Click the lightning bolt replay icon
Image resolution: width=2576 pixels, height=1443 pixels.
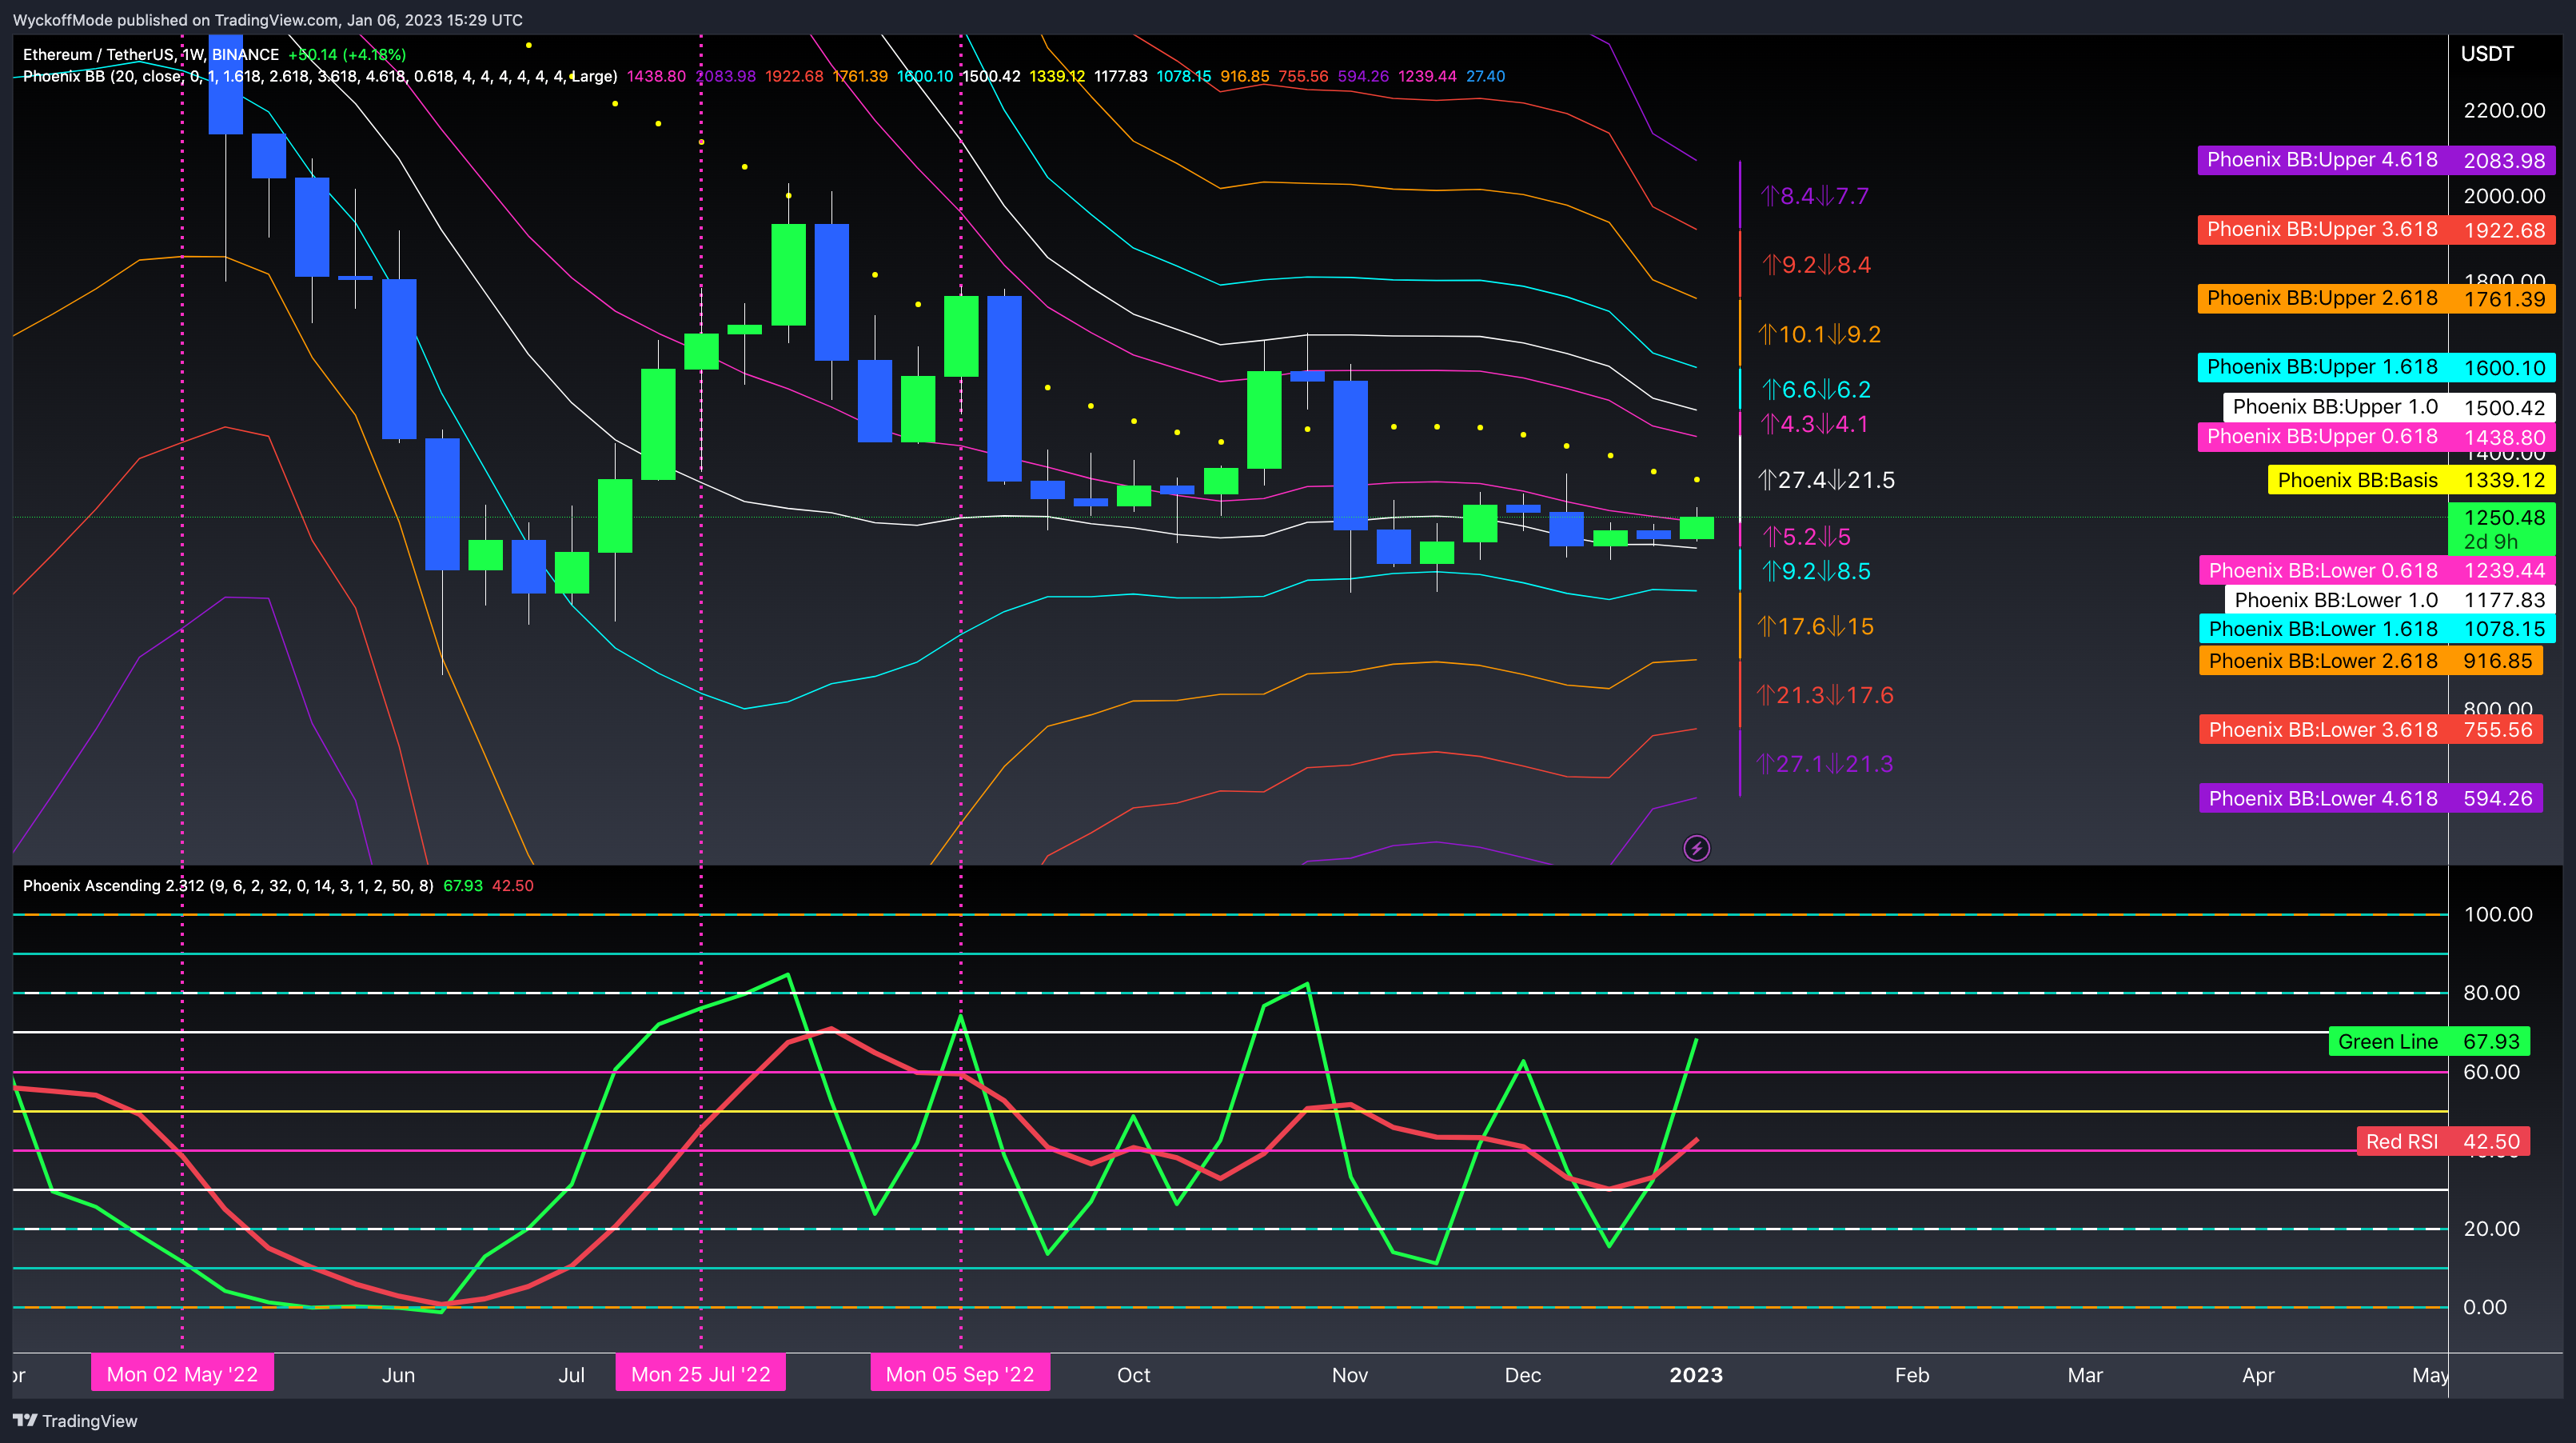1696,849
